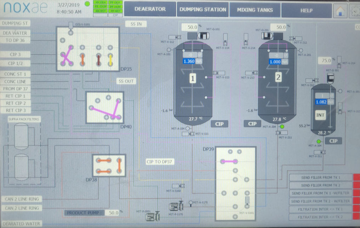Open valve MIT-V-113 on tank 1
360x228 pixels.
coord(216,72)
